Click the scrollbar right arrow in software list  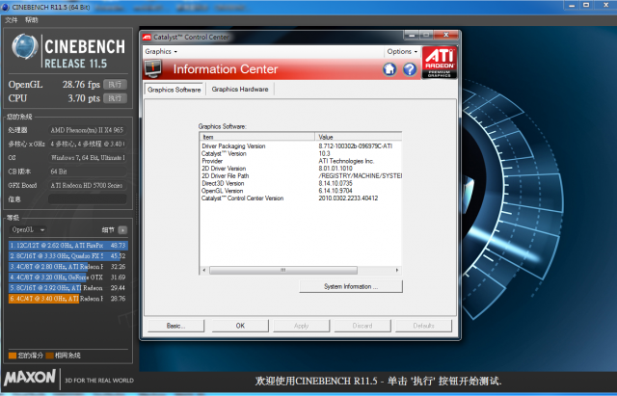tap(397, 270)
